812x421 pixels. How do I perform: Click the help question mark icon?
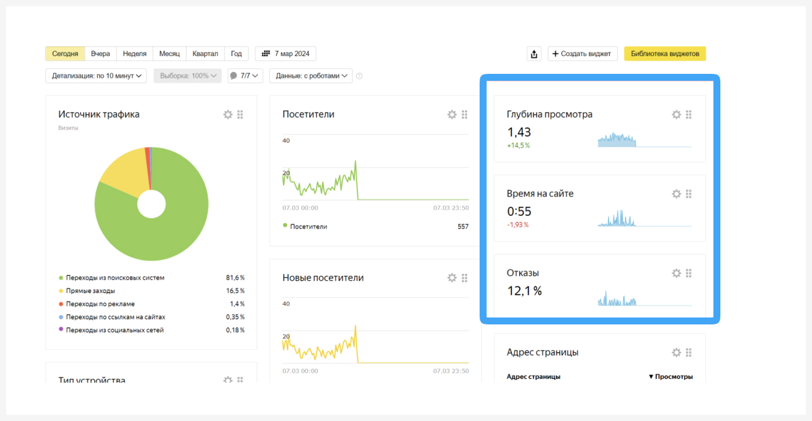pyautogui.click(x=360, y=76)
